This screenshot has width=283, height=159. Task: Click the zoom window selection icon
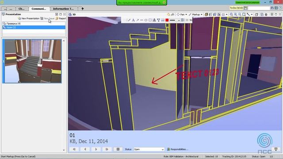click(244, 15)
